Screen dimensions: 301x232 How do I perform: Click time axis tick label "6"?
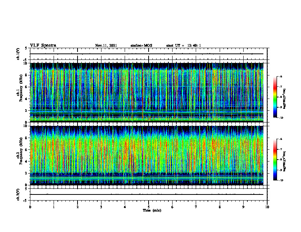coord(173,207)
